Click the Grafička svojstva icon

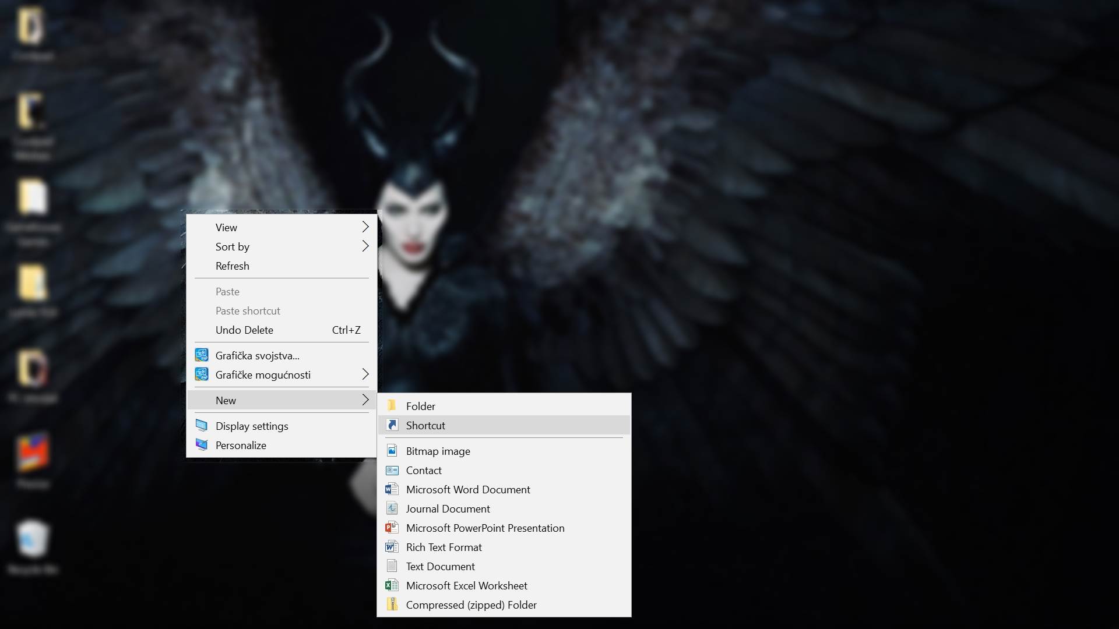(202, 355)
